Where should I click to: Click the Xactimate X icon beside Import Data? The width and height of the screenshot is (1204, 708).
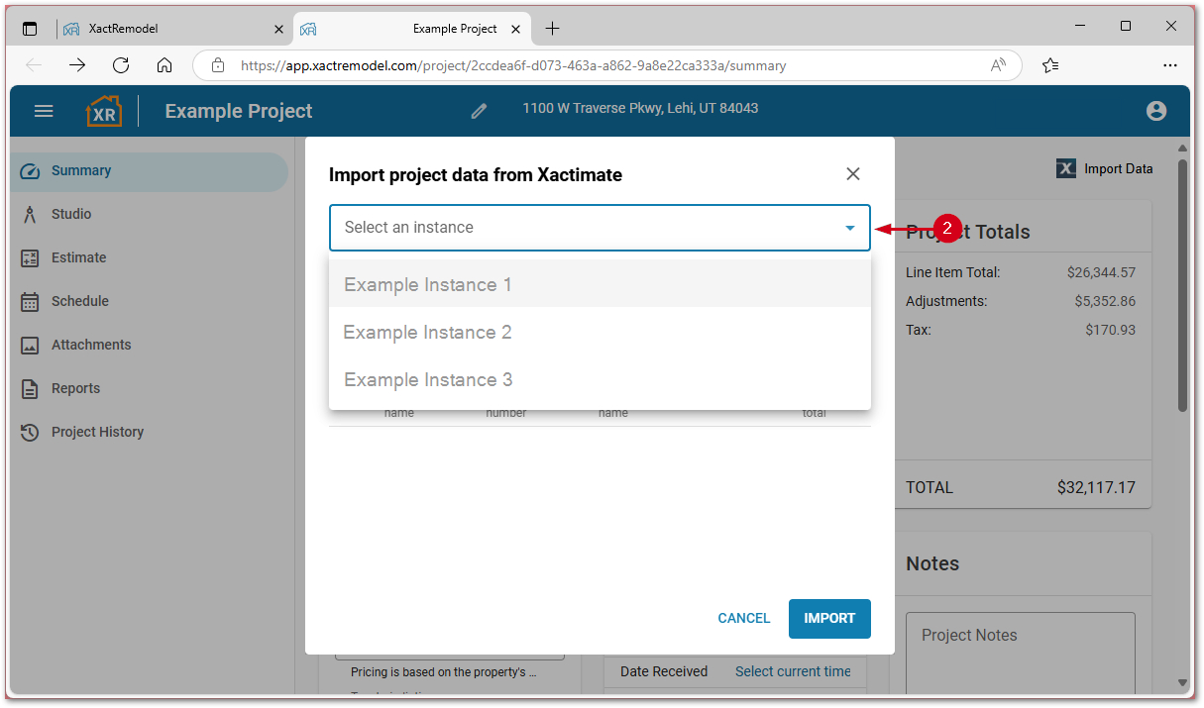pos(1066,168)
